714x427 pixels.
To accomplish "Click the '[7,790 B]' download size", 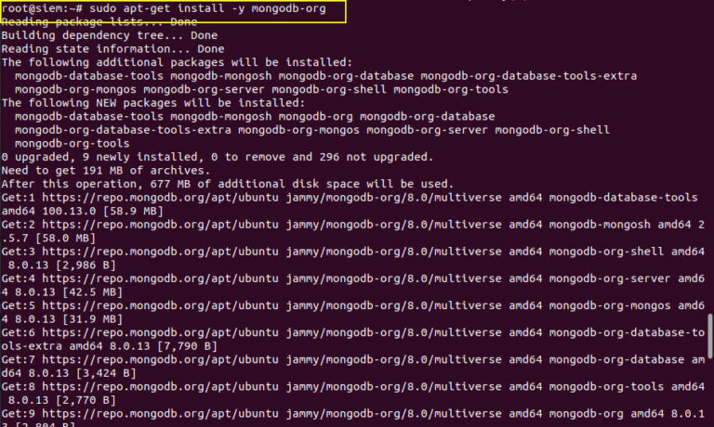I will click(187, 346).
